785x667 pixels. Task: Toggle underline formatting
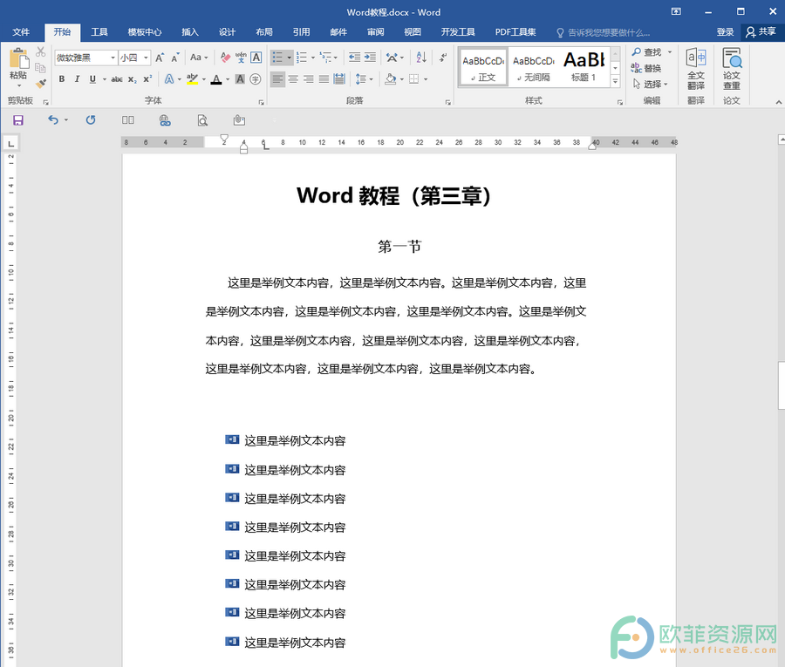click(92, 79)
